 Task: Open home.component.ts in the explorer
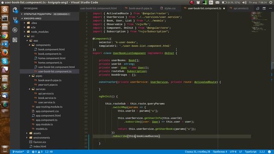[x=50, y=63]
